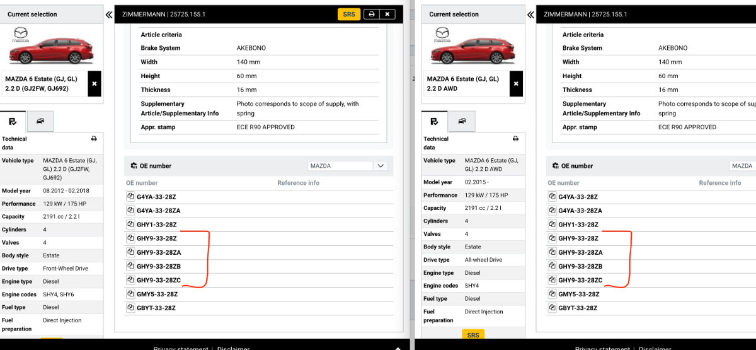Expand the footer chevron in left window
This screenshot has width=756, height=350.
tap(397, 347)
